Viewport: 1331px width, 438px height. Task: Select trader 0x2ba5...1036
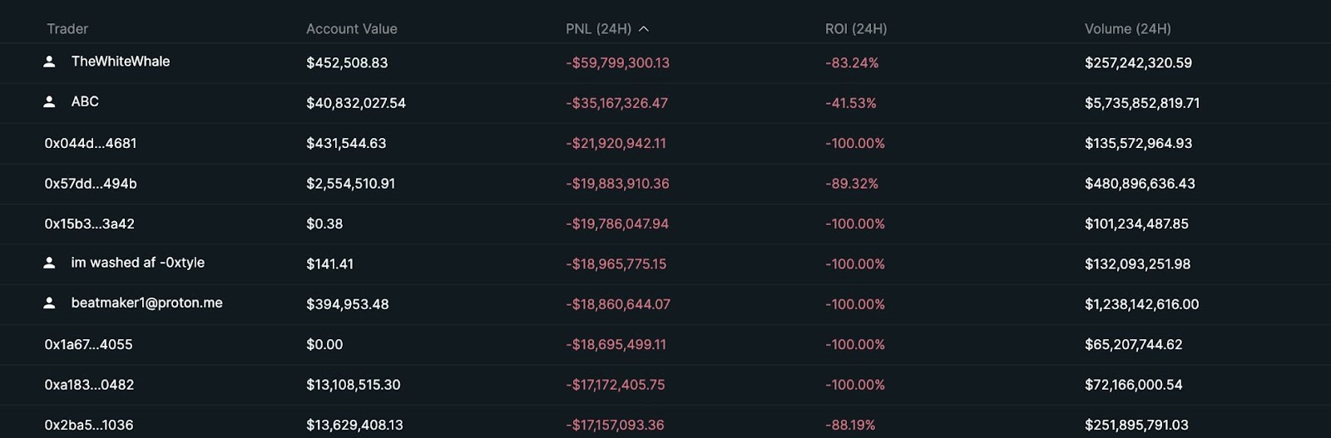89,425
